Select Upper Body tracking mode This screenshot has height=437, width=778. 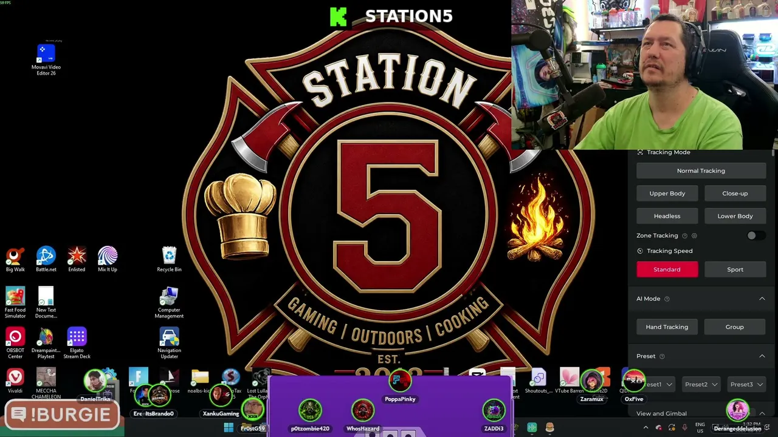tap(667, 194)
